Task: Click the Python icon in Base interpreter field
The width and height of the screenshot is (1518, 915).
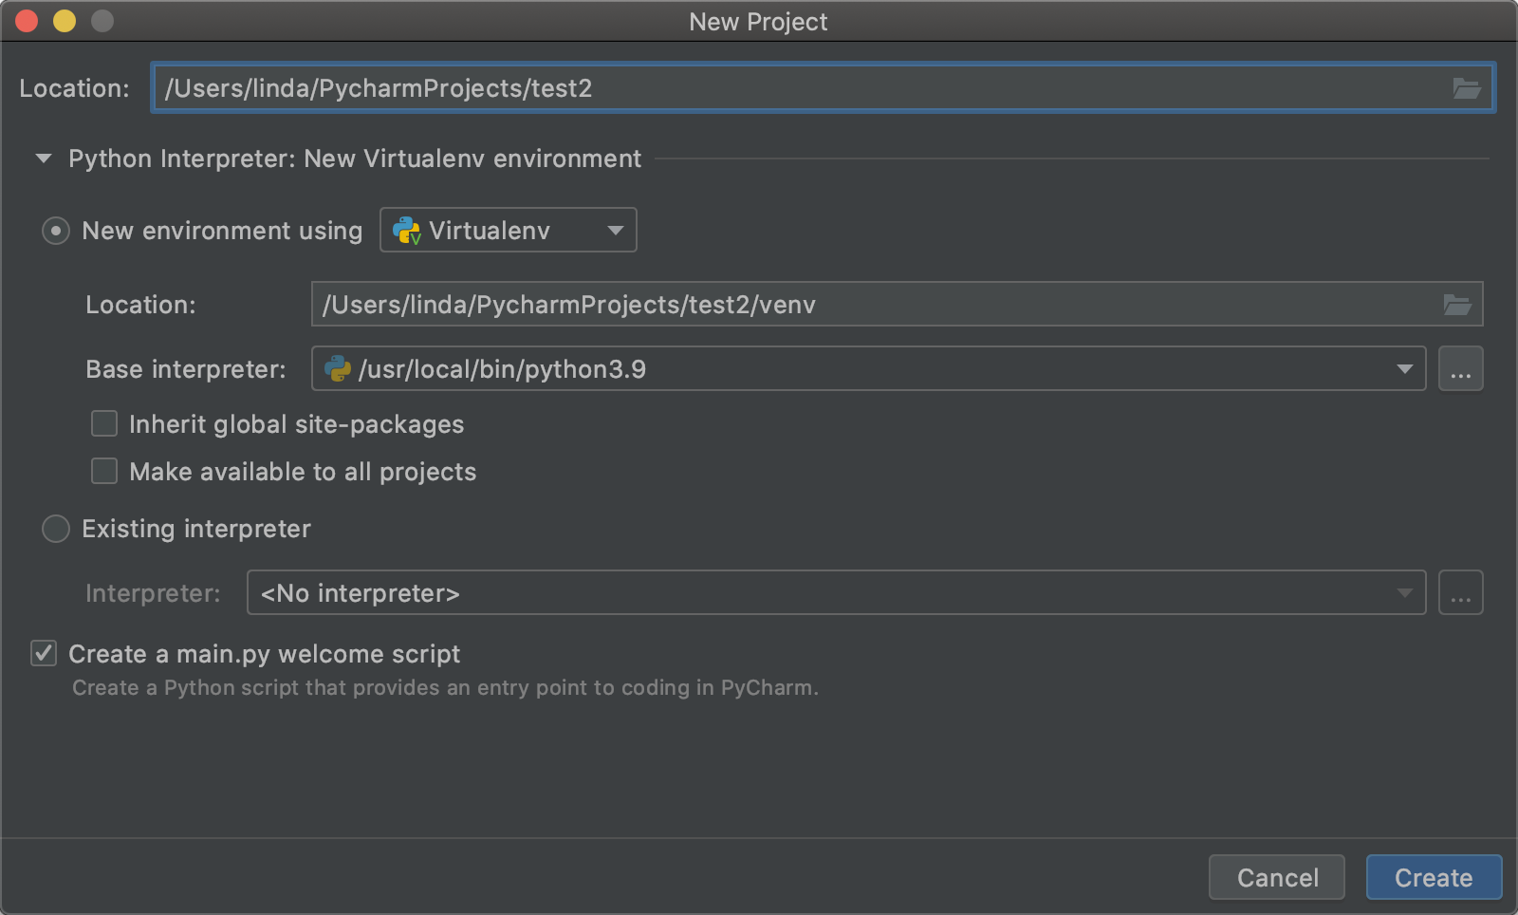Action: (x=338, y=369)
